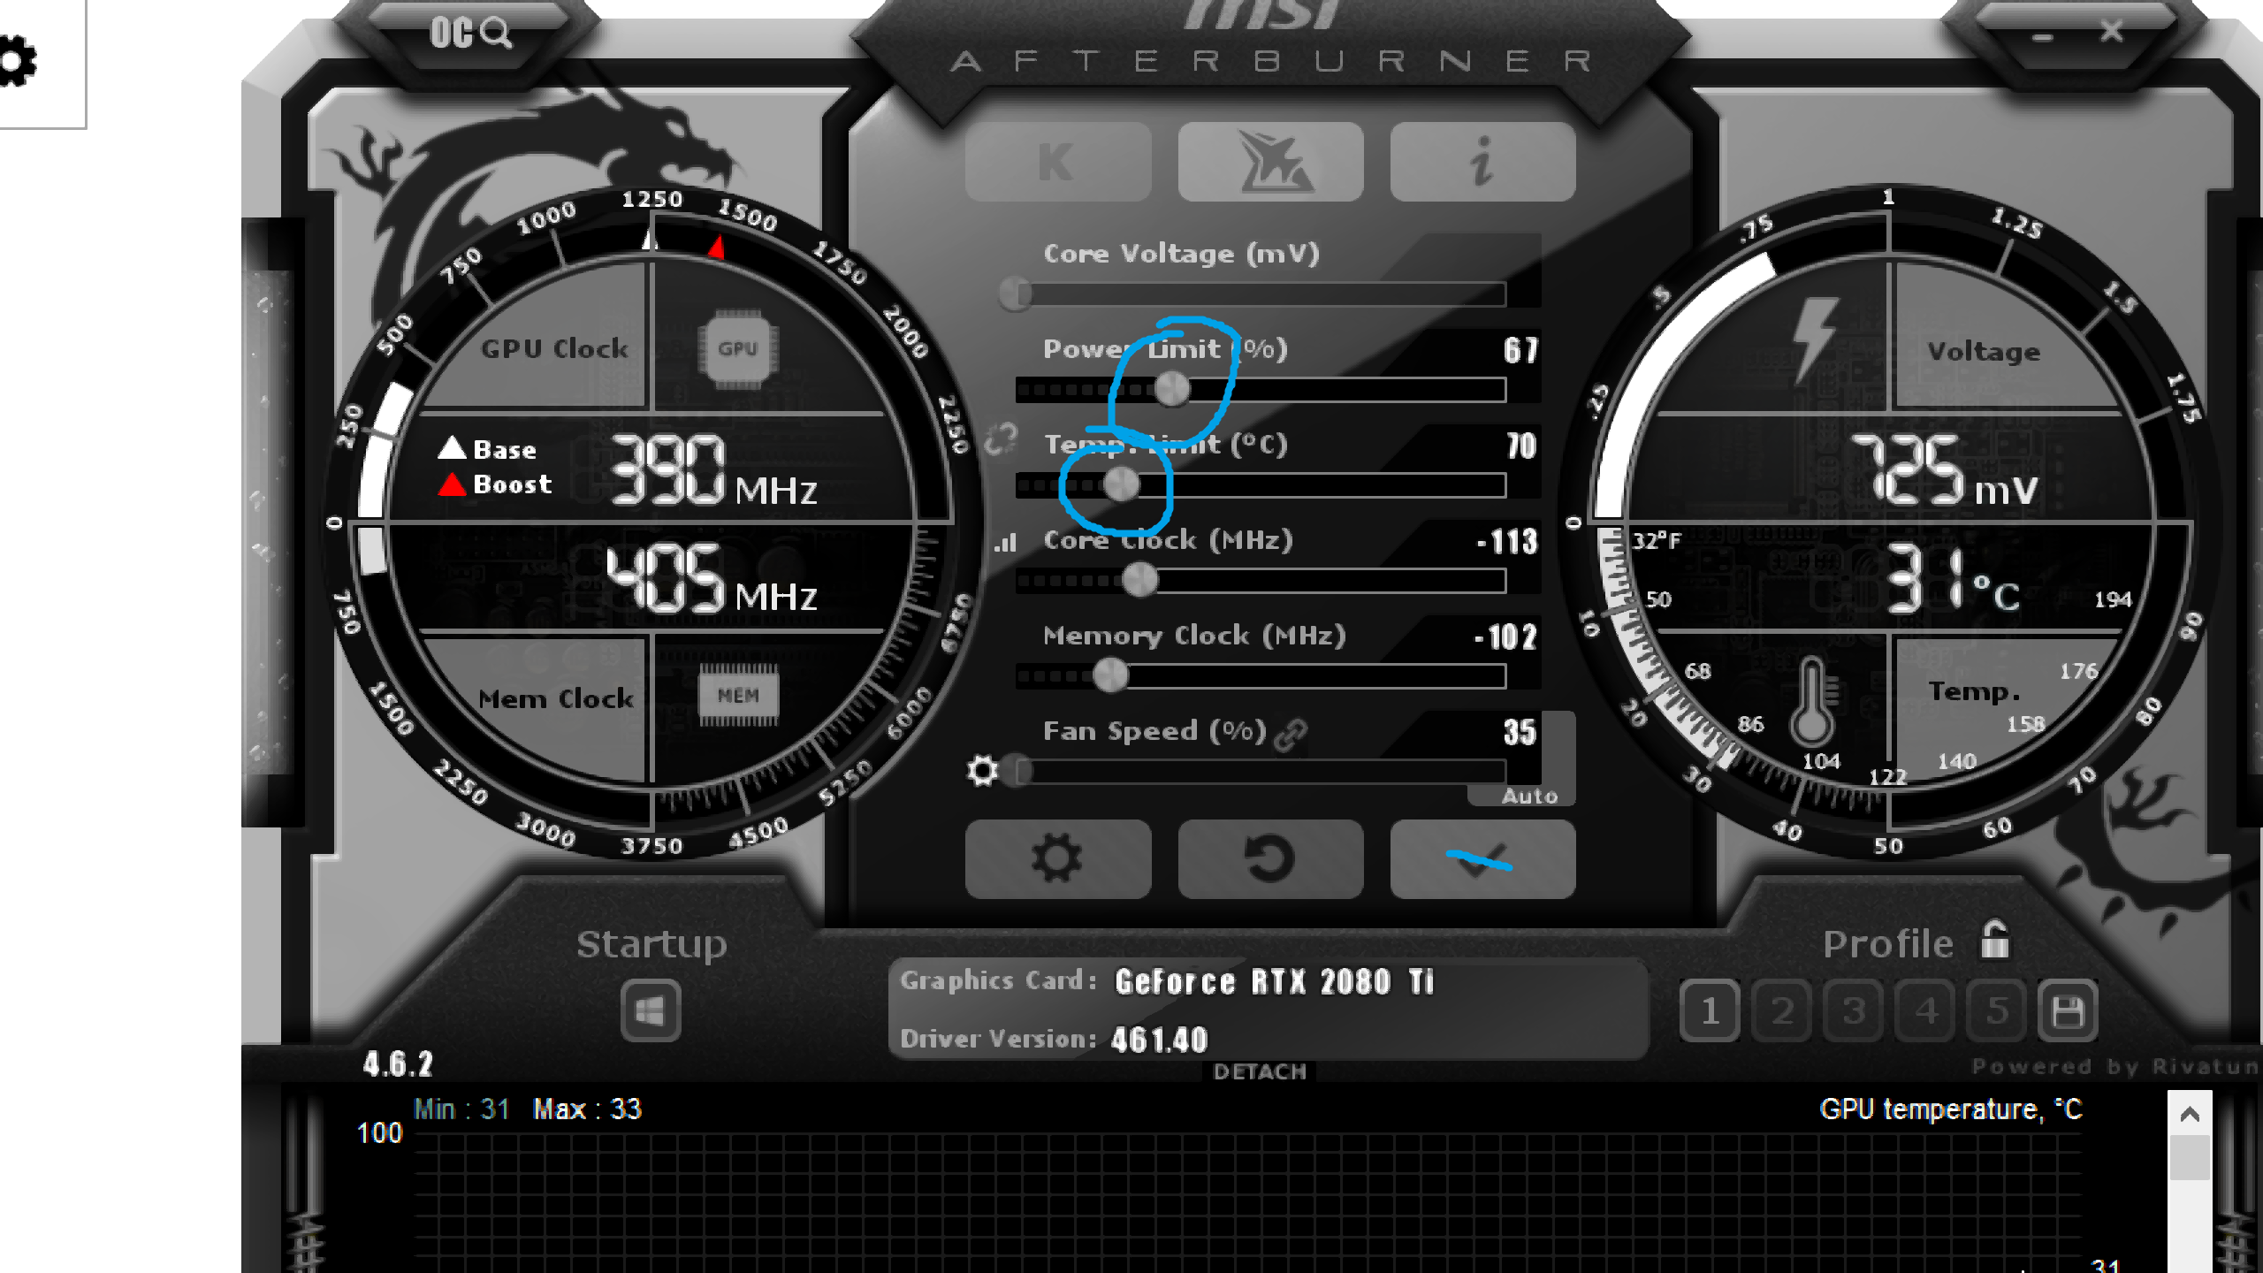The height and width of the screenshot is (1273, 2263).
Task: Toggle Apply at Windows startup button
Action: click(x=651, y=1011)
